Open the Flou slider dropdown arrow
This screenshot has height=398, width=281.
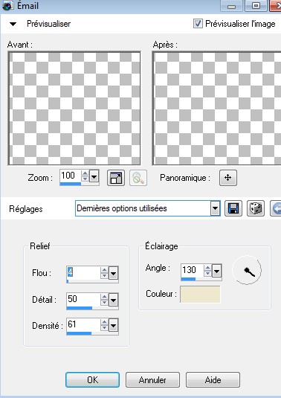click(113, 273)
